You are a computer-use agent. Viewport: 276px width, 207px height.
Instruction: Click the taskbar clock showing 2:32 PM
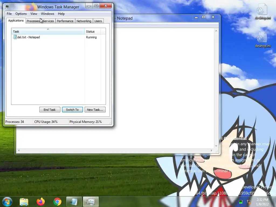pyautogui.click(x=262, y=202)
